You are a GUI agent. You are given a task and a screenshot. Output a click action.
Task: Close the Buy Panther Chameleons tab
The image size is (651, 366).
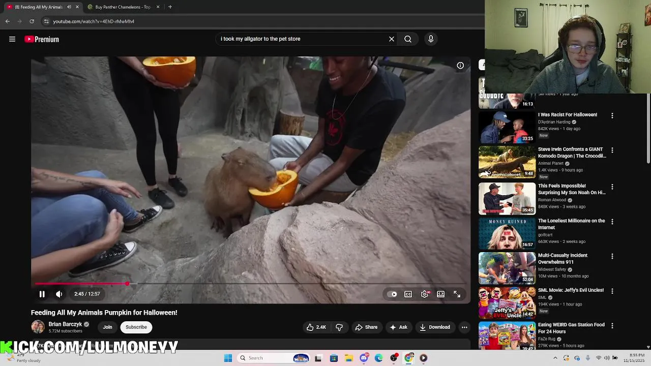point(158,7)
